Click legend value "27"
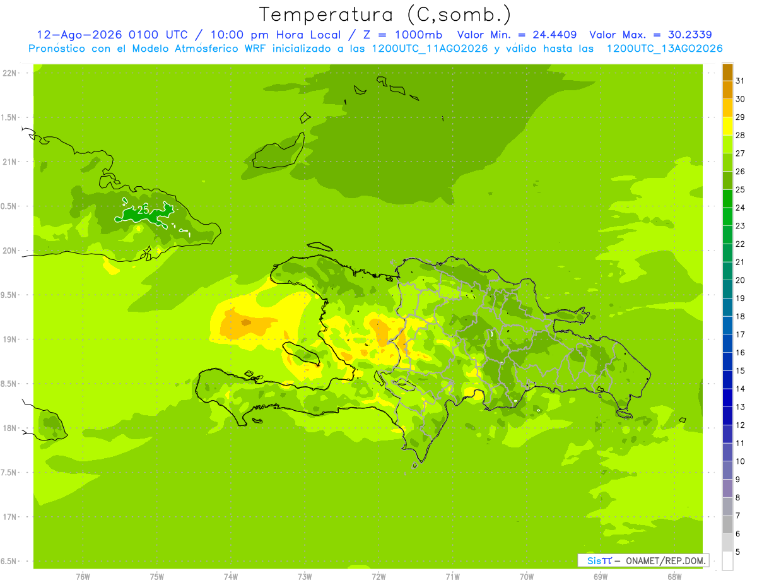The image size is (757, 585). (741, 153)
